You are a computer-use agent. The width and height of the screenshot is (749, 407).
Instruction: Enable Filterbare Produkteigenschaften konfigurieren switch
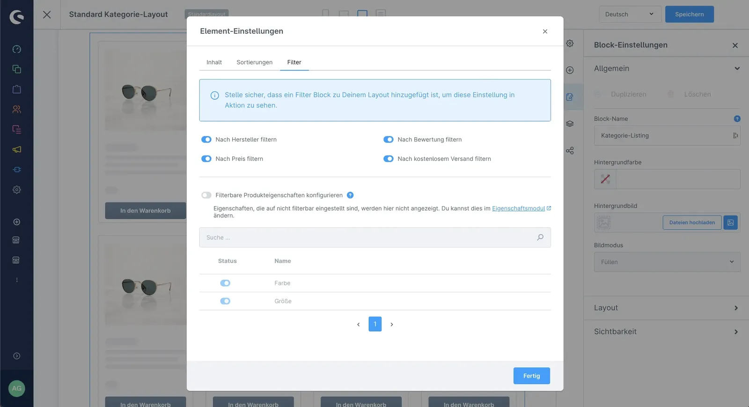(206, 195)
